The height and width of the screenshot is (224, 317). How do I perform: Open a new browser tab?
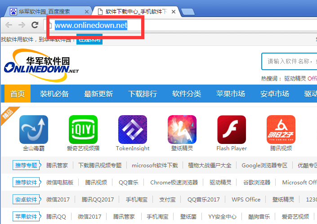pos(188,12)
